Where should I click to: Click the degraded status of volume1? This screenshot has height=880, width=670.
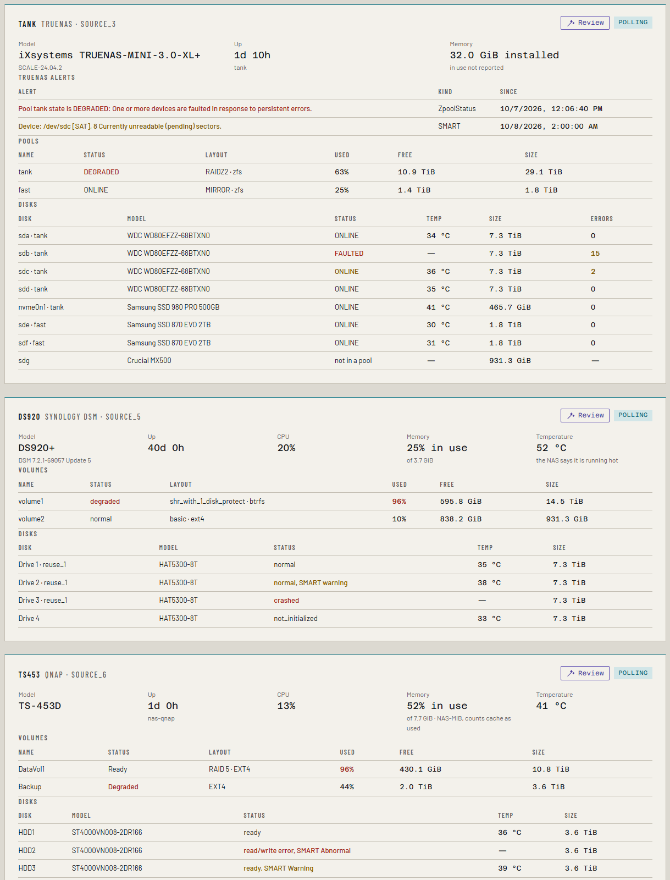click(x=105, y=502)
